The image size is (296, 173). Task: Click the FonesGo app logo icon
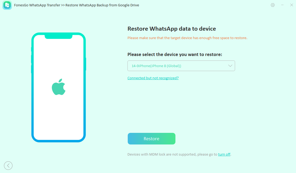[x=7, y=5]
